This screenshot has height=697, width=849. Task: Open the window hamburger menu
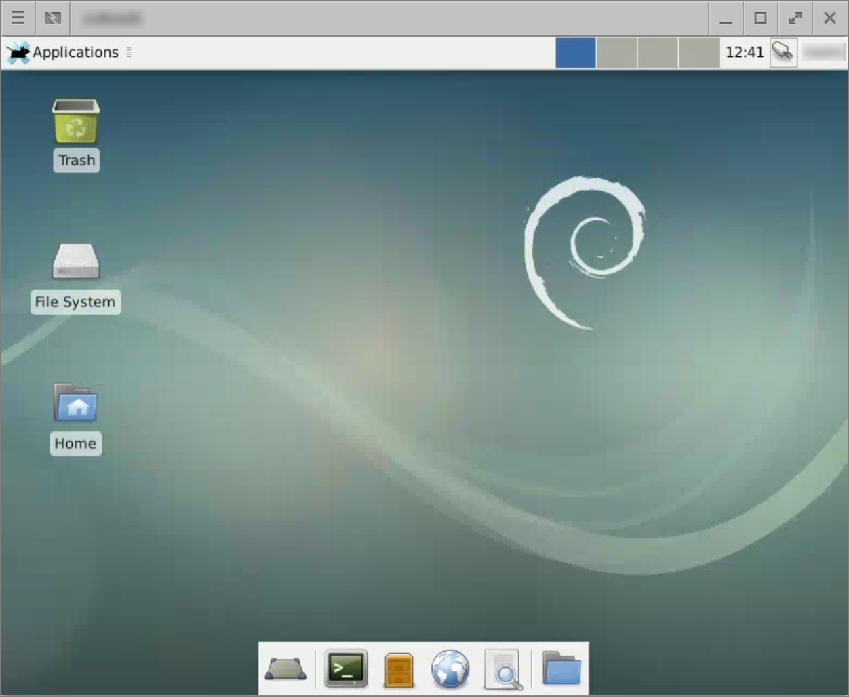(18, 18)
